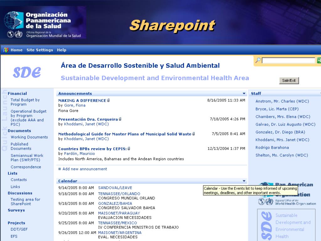Click the magnifier search icon
The width and height of the screenshot is (321, 241).
258,60
